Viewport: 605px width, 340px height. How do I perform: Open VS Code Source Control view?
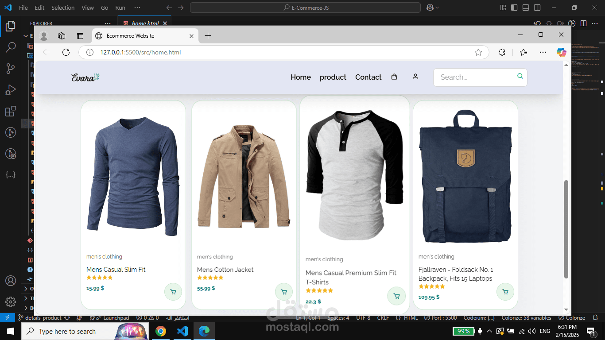(11, 68)
